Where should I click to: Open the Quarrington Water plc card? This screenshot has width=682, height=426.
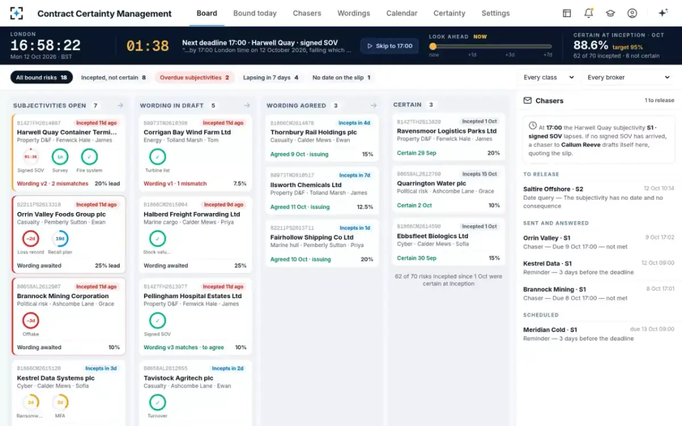click(x=448, y=190)
